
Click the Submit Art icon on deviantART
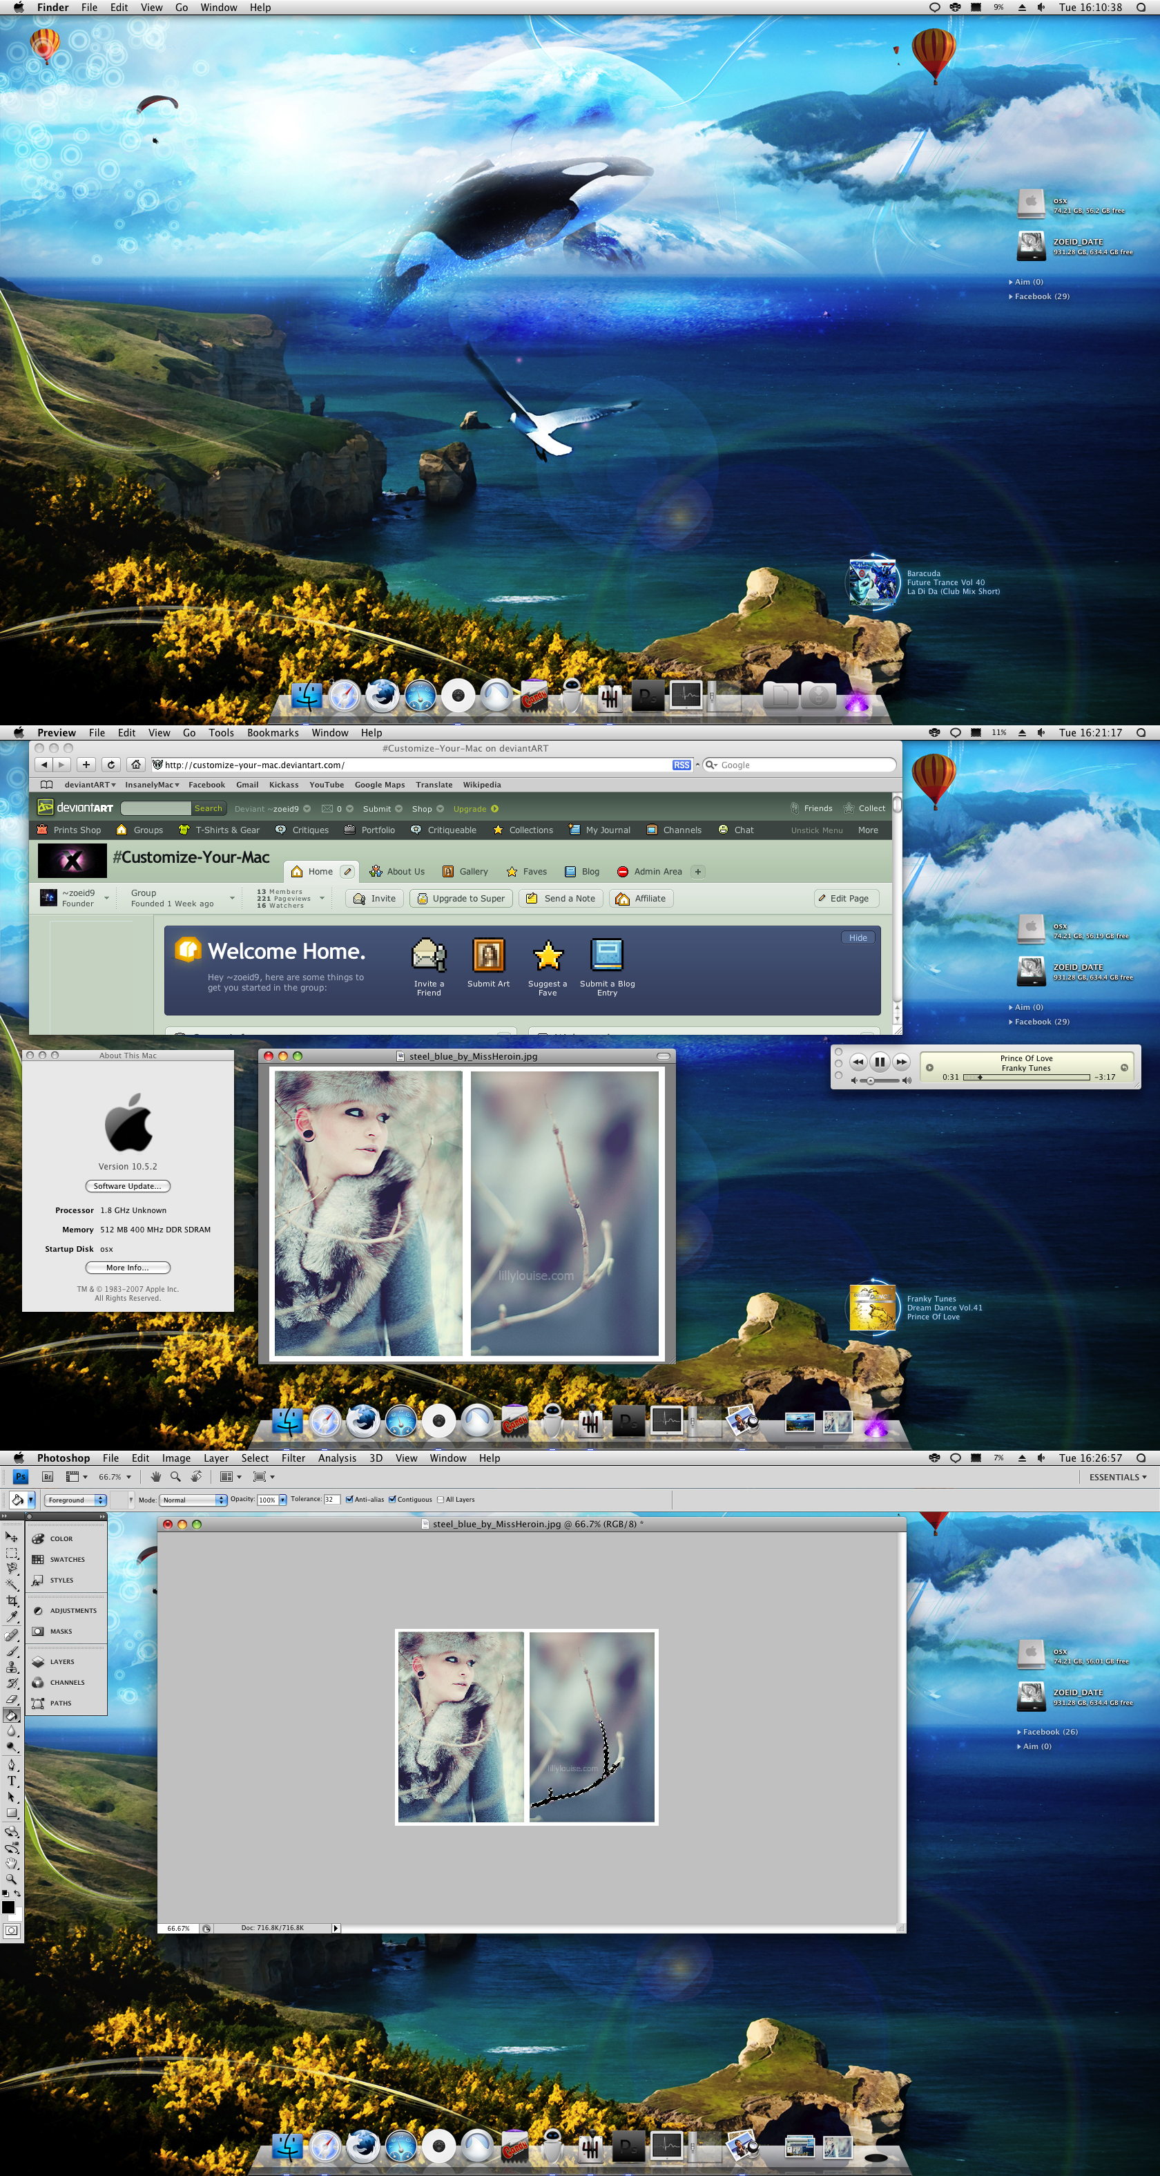[x=488, y=955]
